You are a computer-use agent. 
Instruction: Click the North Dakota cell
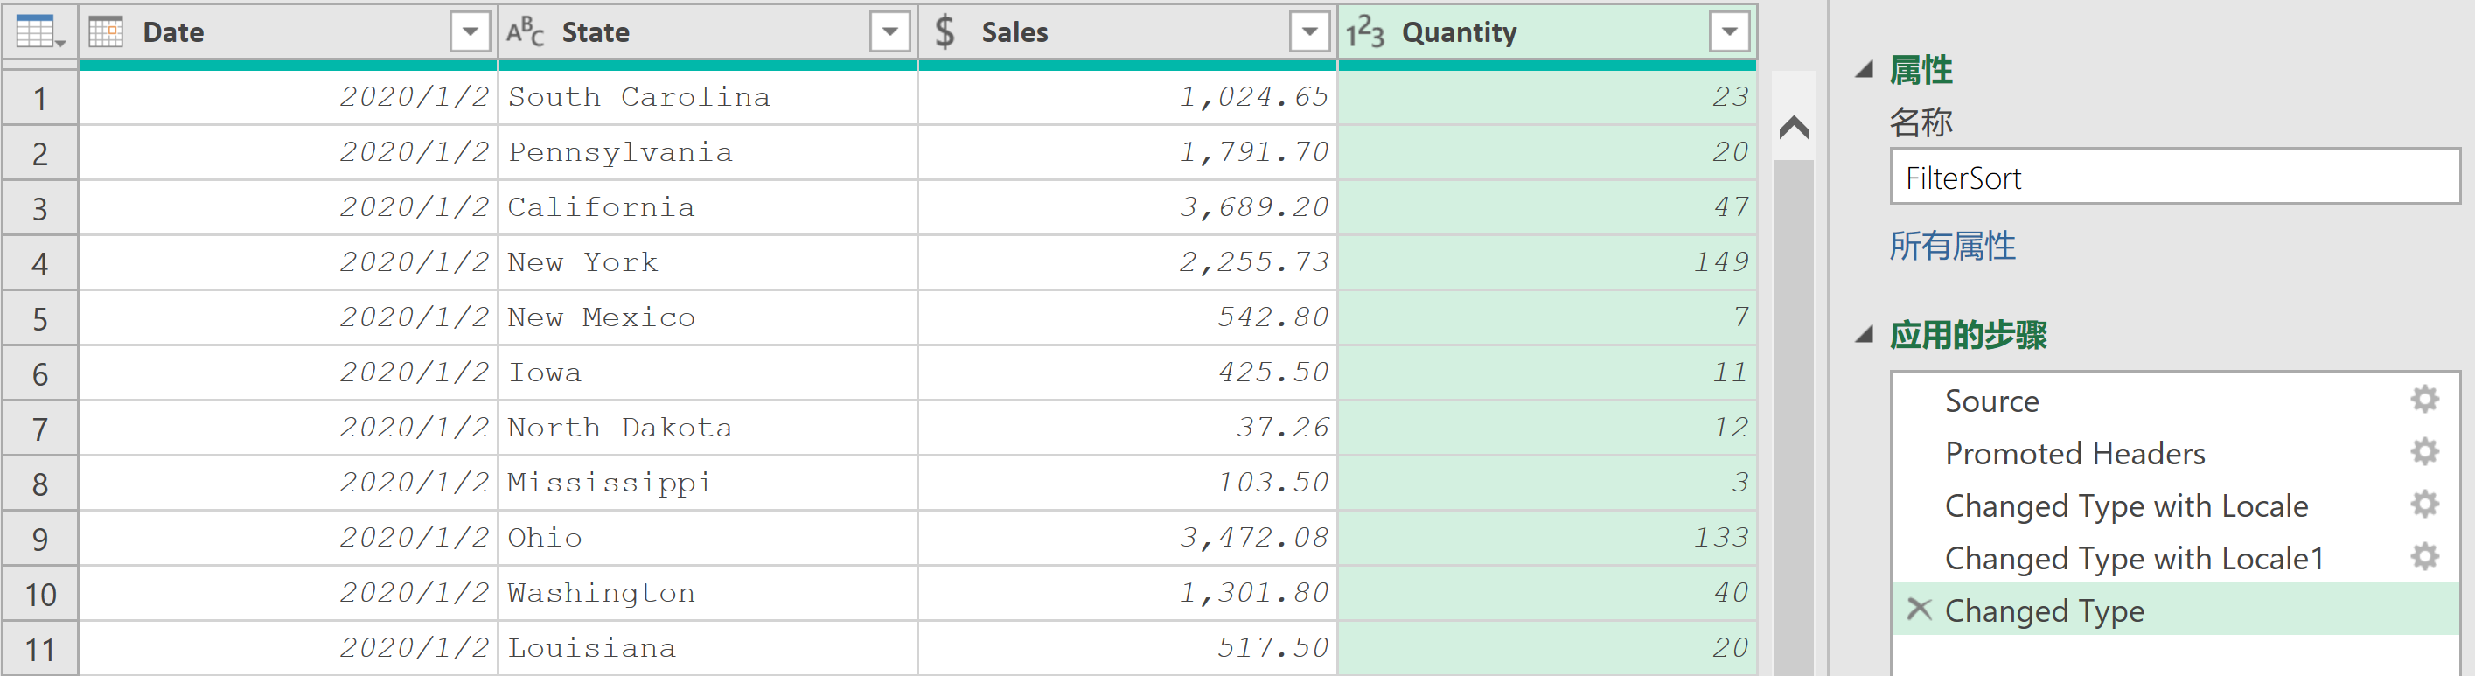point(708,428)
